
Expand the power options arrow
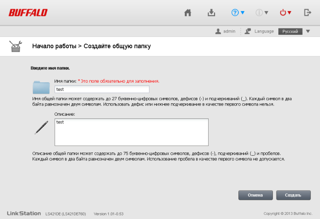(x=289, y=13)
